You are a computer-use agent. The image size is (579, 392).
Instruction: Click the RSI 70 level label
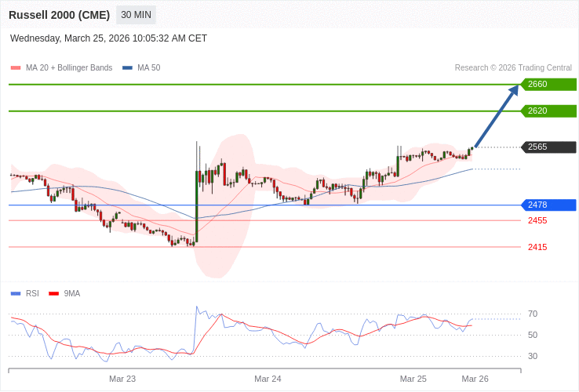pyautogui.click(x=533, y=314)
